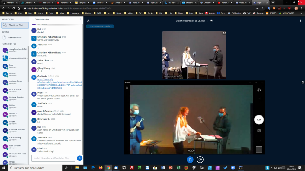Image resolution: width=305 pixels, height=171 pixels.
Task: Show hidden system tray icons
Action: pyautogui.click(x=271, y=168)
